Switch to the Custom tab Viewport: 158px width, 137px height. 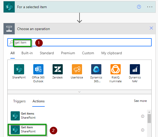tap(88, 53)
